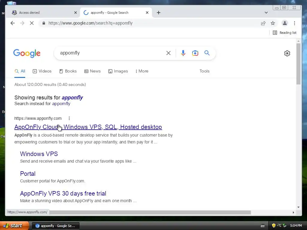Open a new tab with the plus button
The height and width of the screenshot is (230, 307).
[x=159, y=13]
